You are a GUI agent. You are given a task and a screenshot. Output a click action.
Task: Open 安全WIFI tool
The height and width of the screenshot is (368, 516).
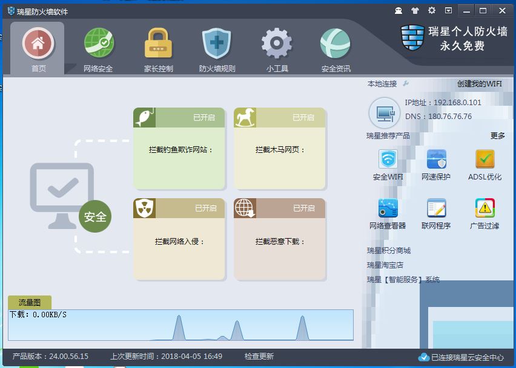pos(388,165)
